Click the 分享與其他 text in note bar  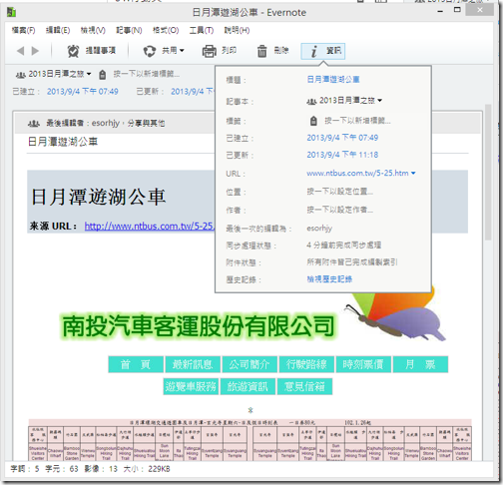point(147,124)
